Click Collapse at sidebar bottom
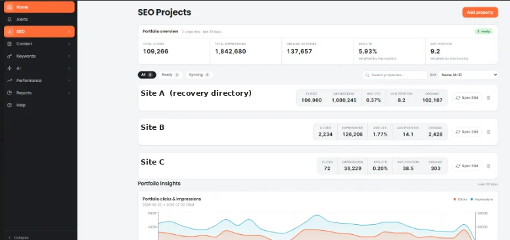The image size is (510, 240). [x=18, y=237]
